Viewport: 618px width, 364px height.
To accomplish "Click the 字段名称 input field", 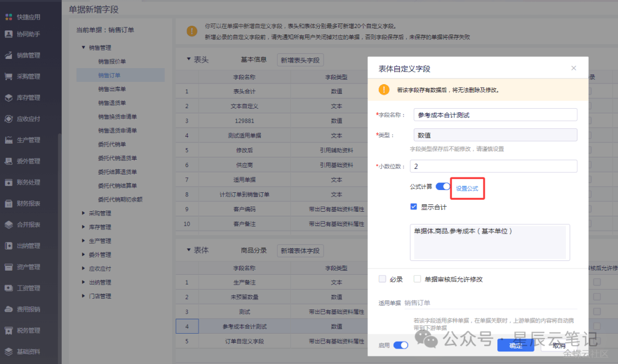I will click(495, 115).
